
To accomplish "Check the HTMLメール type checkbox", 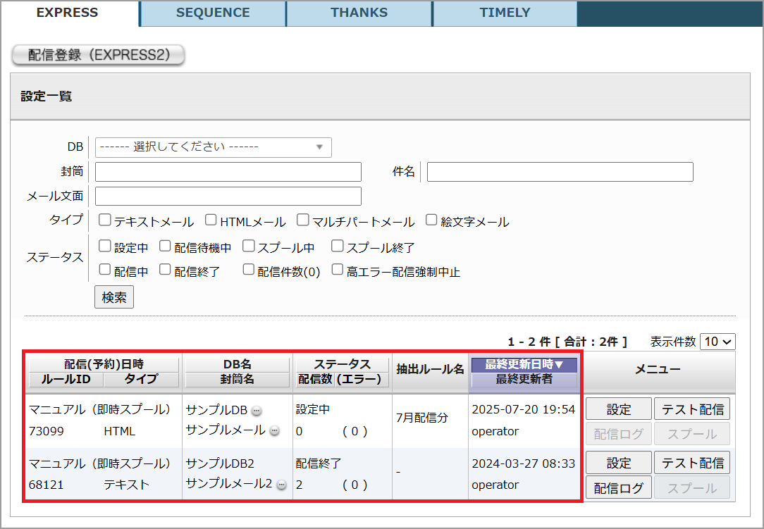I will (211, 220).
